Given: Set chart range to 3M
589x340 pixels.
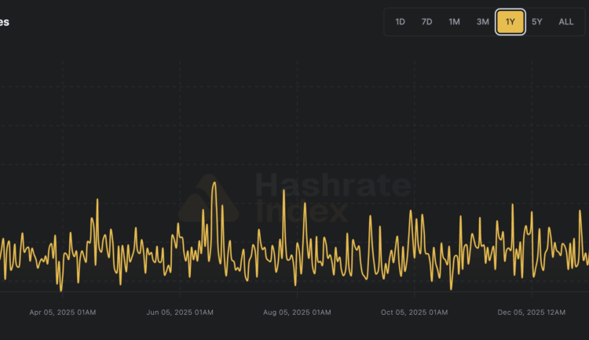Looking at the screenshot, I should (482, 22).
